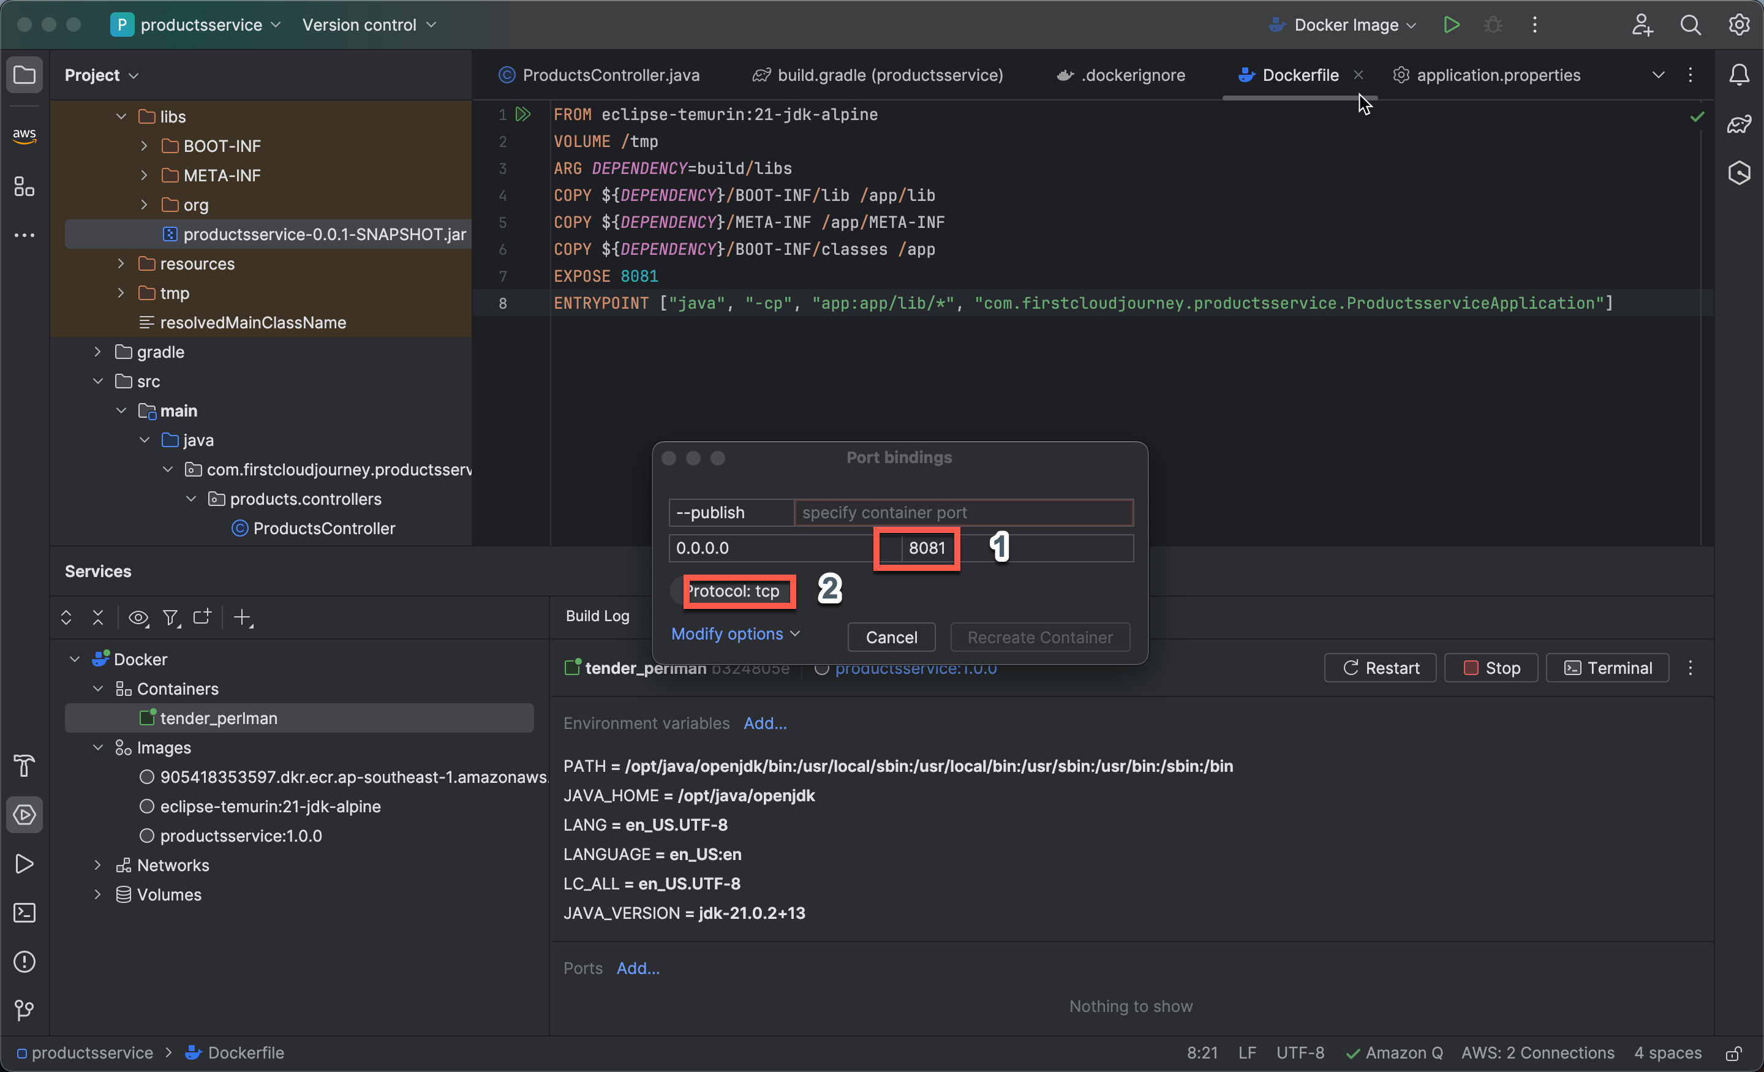Open the Version control dropdown
Screen dimensions: 1764x1072
click(x=369, y=25)
